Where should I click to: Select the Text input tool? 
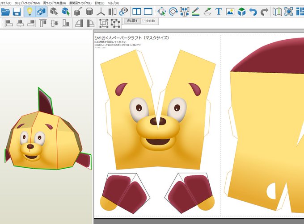click(x=219, y=12)
